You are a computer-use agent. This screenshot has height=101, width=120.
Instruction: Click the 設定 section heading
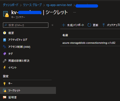click(6, 76)
